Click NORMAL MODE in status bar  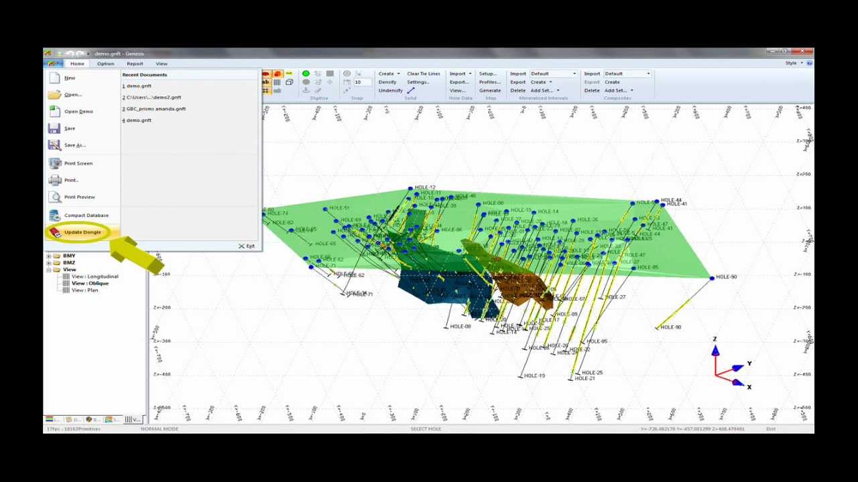click(160, 429)
